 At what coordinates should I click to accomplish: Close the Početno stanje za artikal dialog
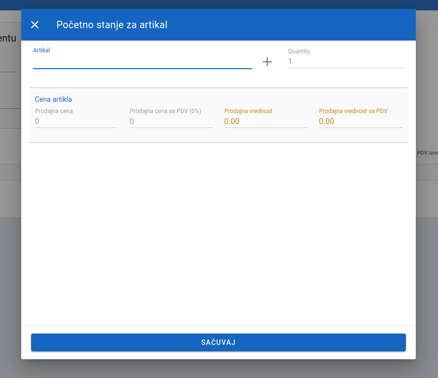tap(35, 25)
